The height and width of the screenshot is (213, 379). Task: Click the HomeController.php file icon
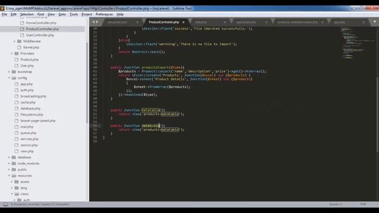click(22, 23)
